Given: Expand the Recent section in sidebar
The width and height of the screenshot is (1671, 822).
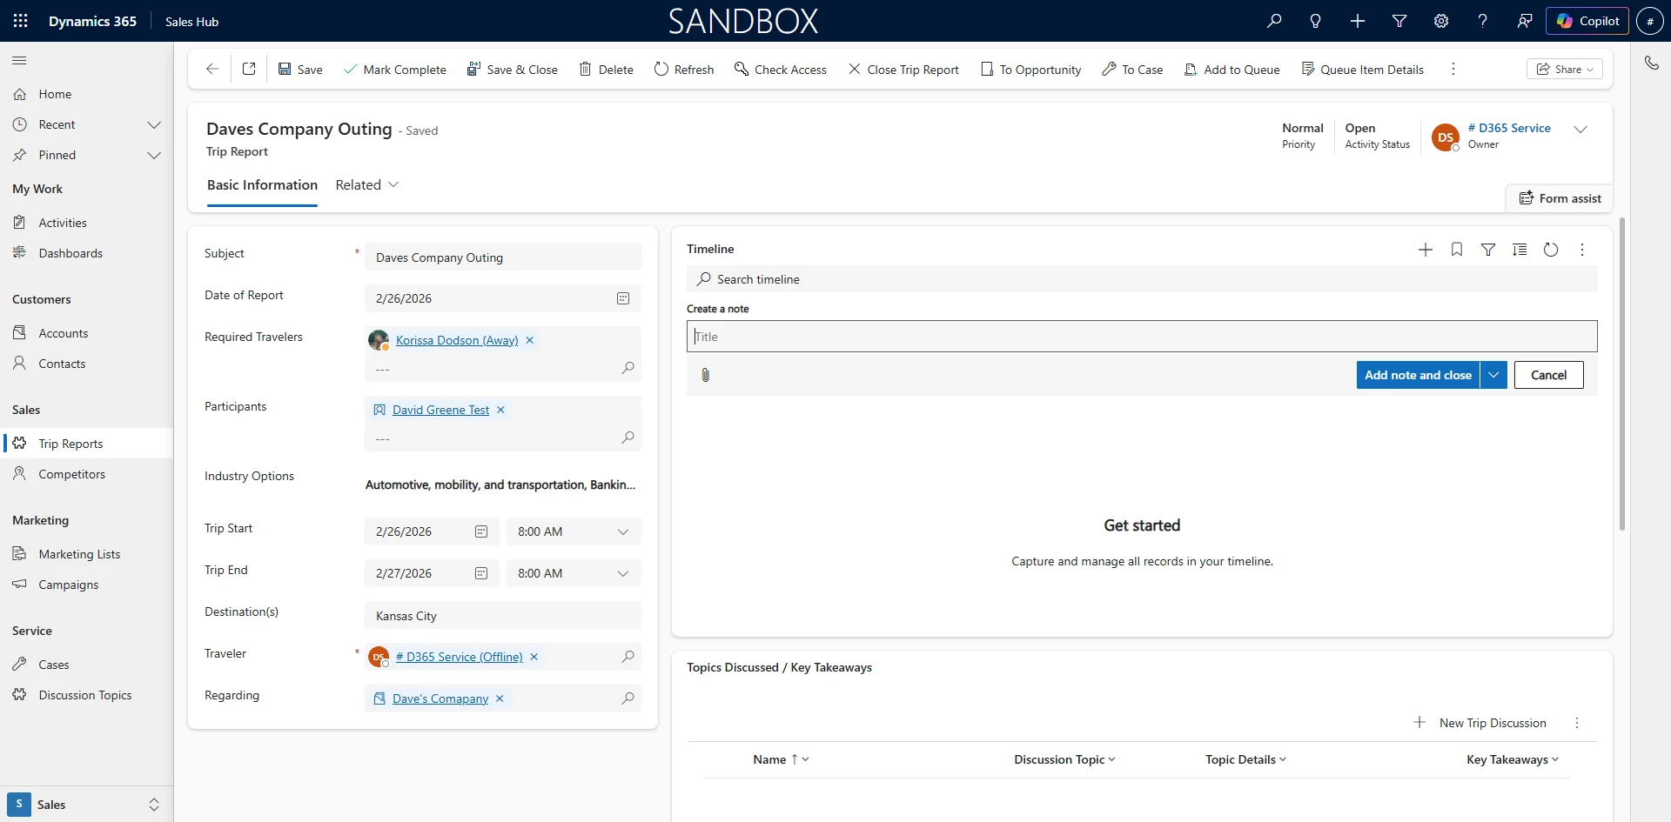Looking at the screenshot, I should (154, 124).
